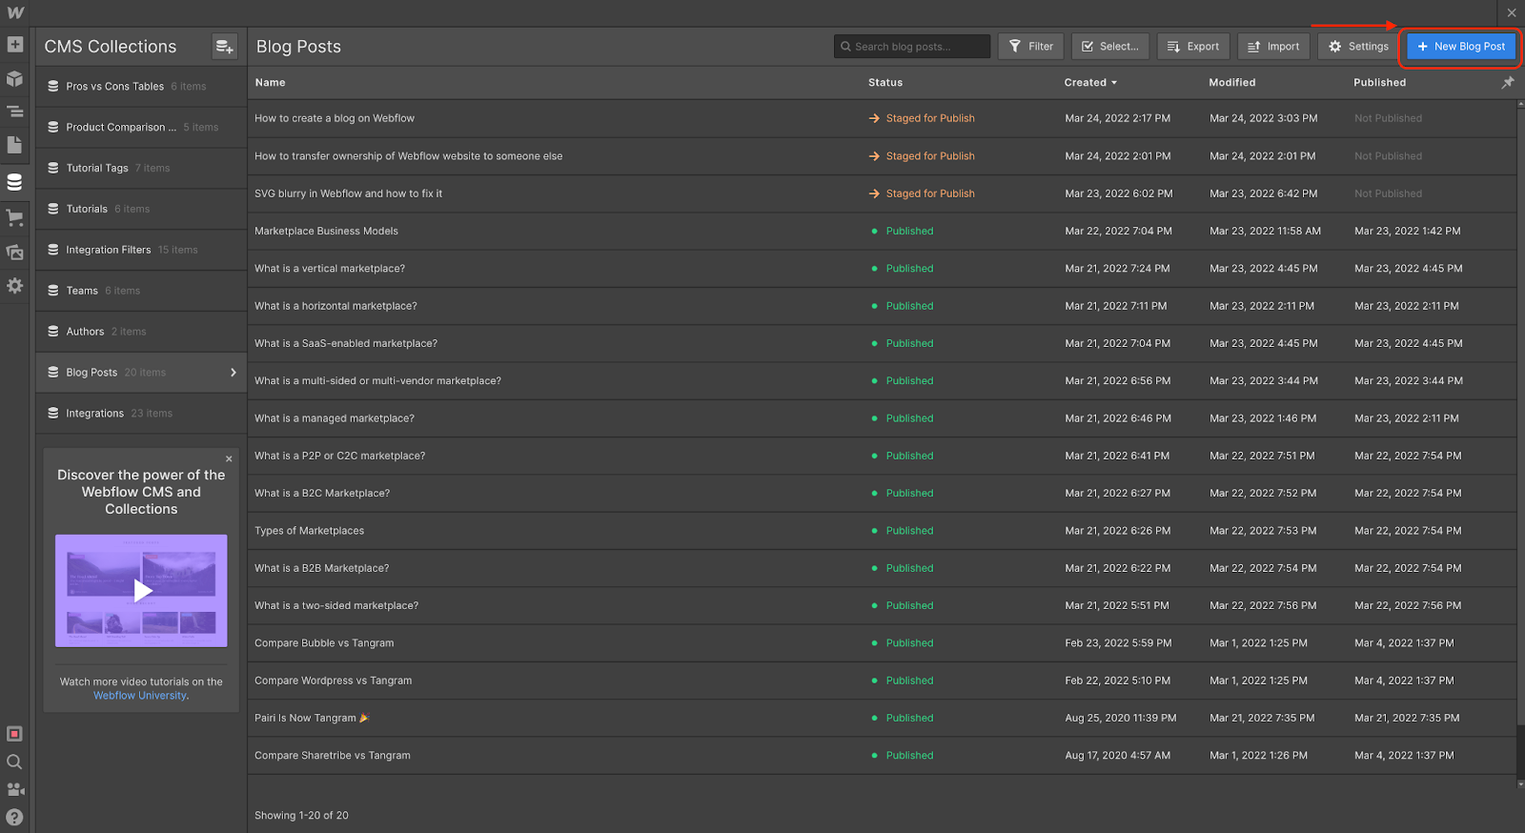The height and width of the screenshot is (833, 1525).
Task: Click the Search blog posts field
Action: click(x=912, y=46)
